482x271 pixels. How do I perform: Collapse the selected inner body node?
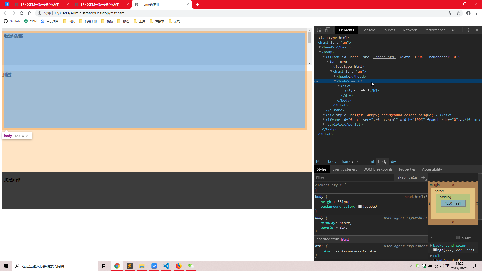[335, 81]
